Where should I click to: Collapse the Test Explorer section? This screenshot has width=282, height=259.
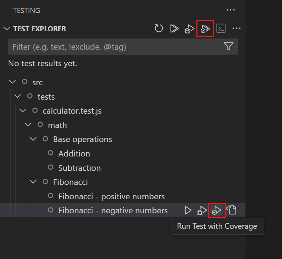[x=6, y=29]
